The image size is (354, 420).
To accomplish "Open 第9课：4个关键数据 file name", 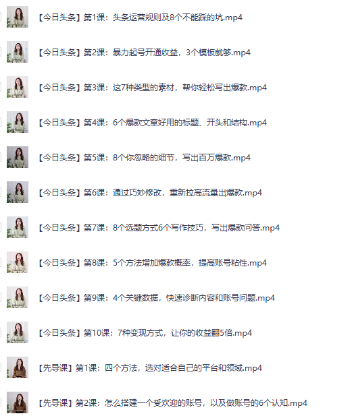I will (156, 298).
